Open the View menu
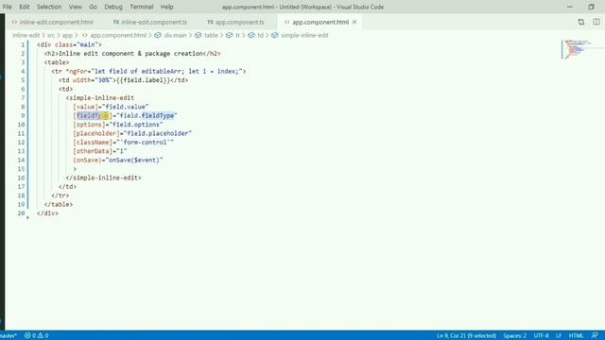This screenshot has height=340, width=605. (76, 7)
